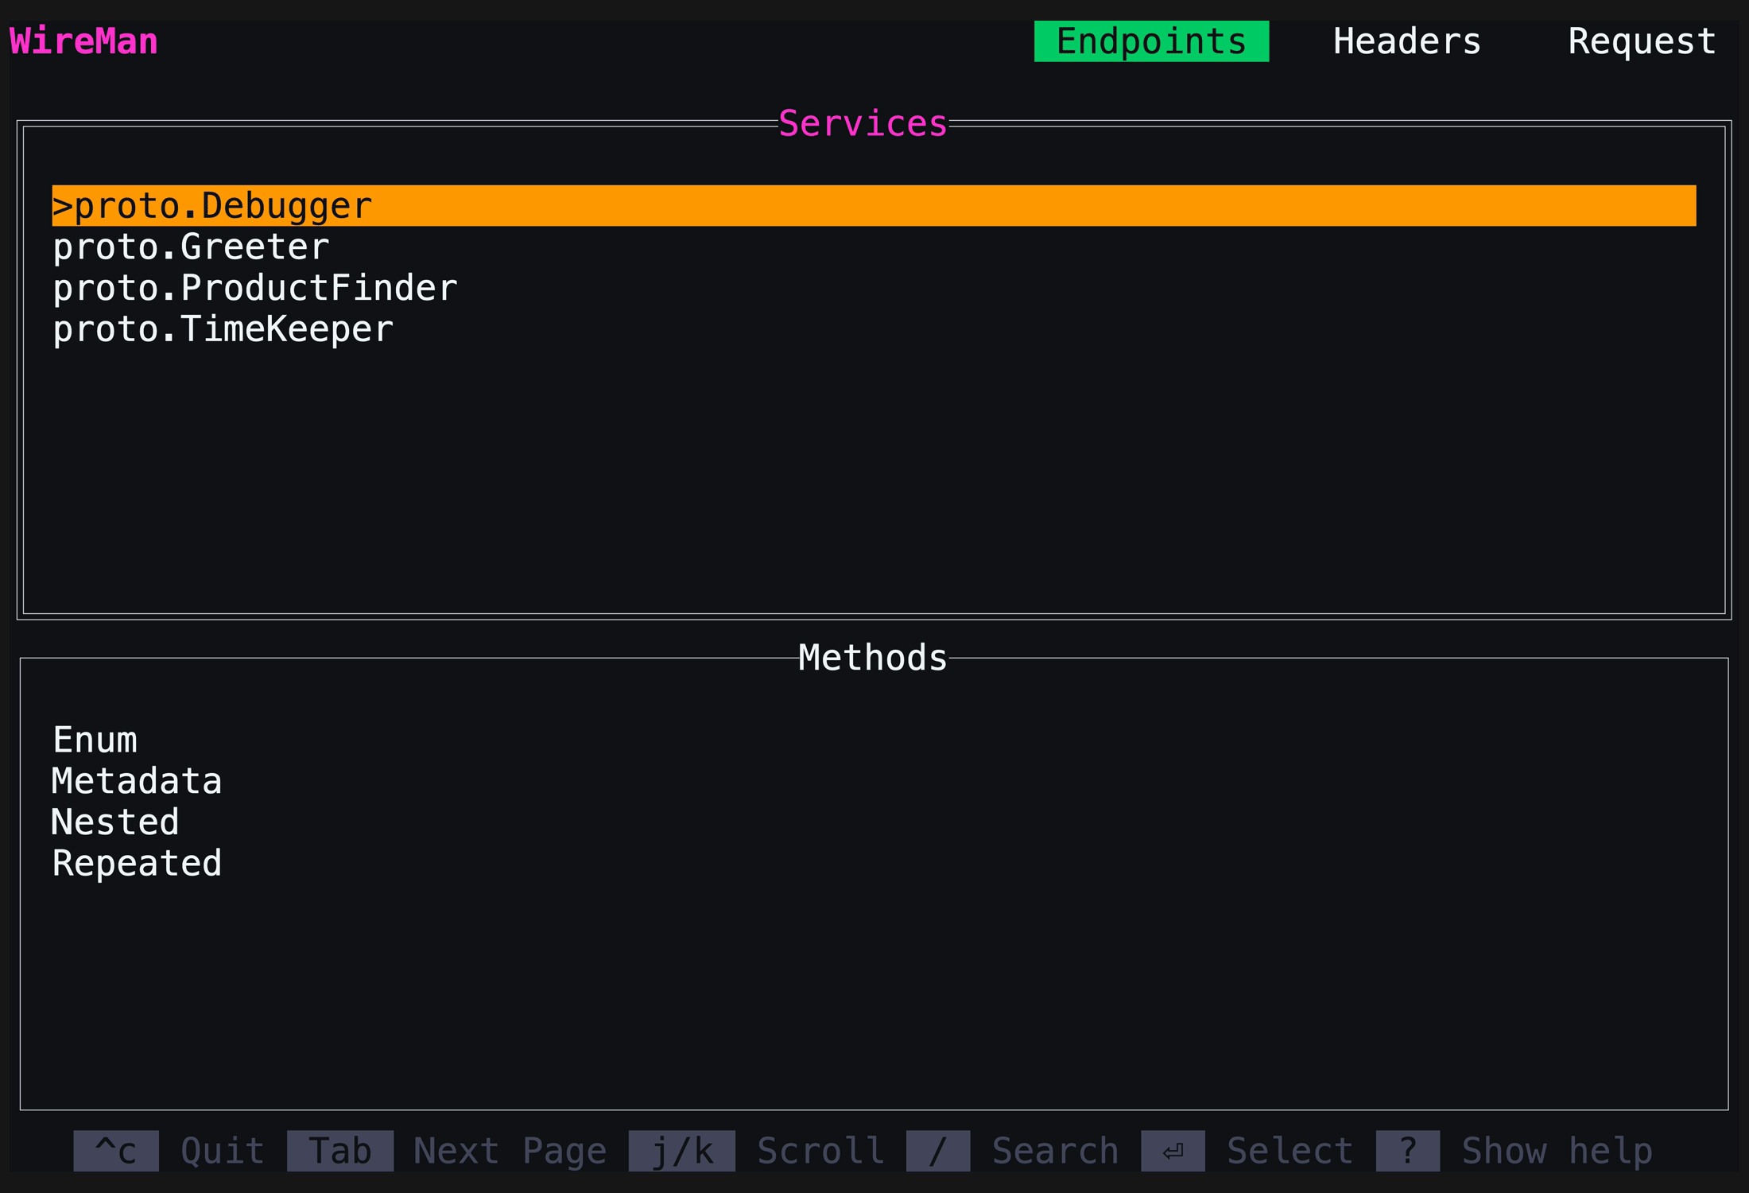
Task: Click the Services panel title
Action: [x=863, y=122]
